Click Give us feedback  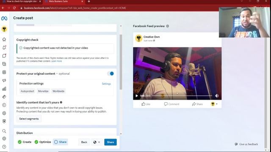tap(246, 144)
